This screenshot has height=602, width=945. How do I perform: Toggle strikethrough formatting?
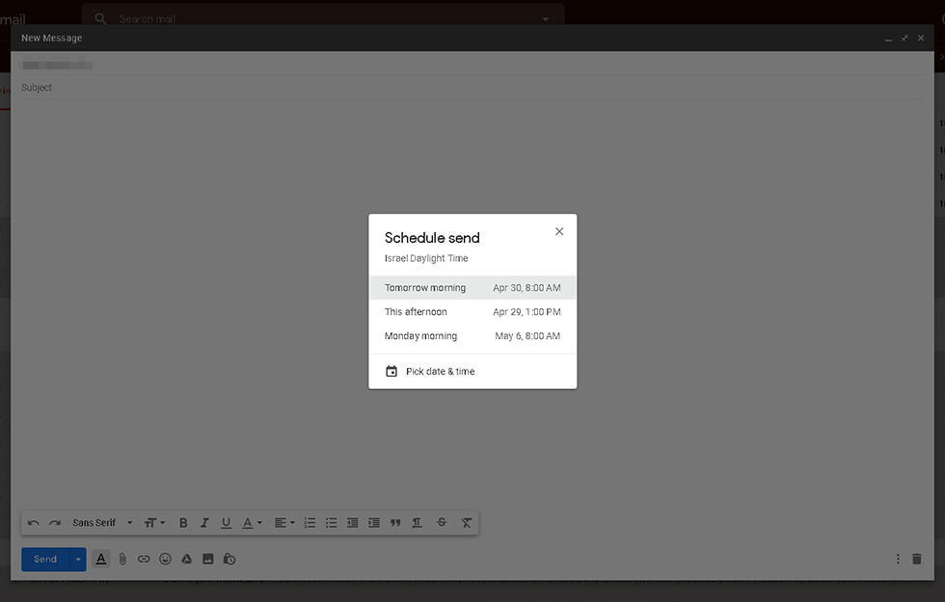(x=441, y=522)
